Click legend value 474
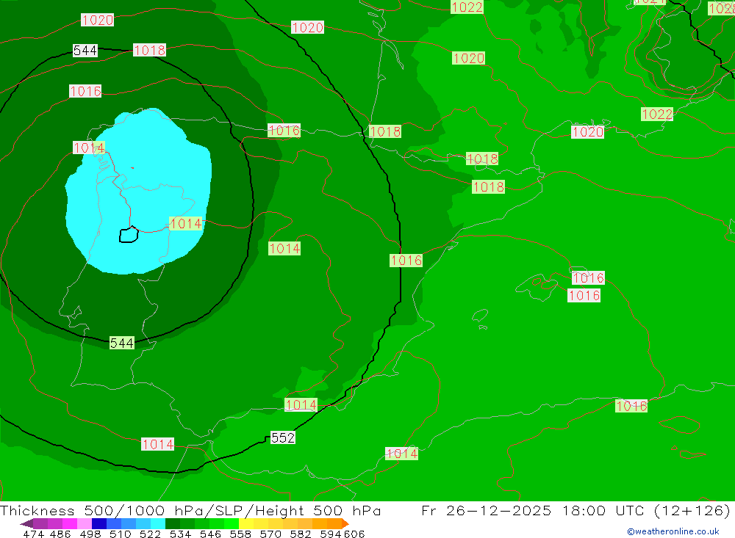Screen dimensions: 735x538 [x=33, y=534]
